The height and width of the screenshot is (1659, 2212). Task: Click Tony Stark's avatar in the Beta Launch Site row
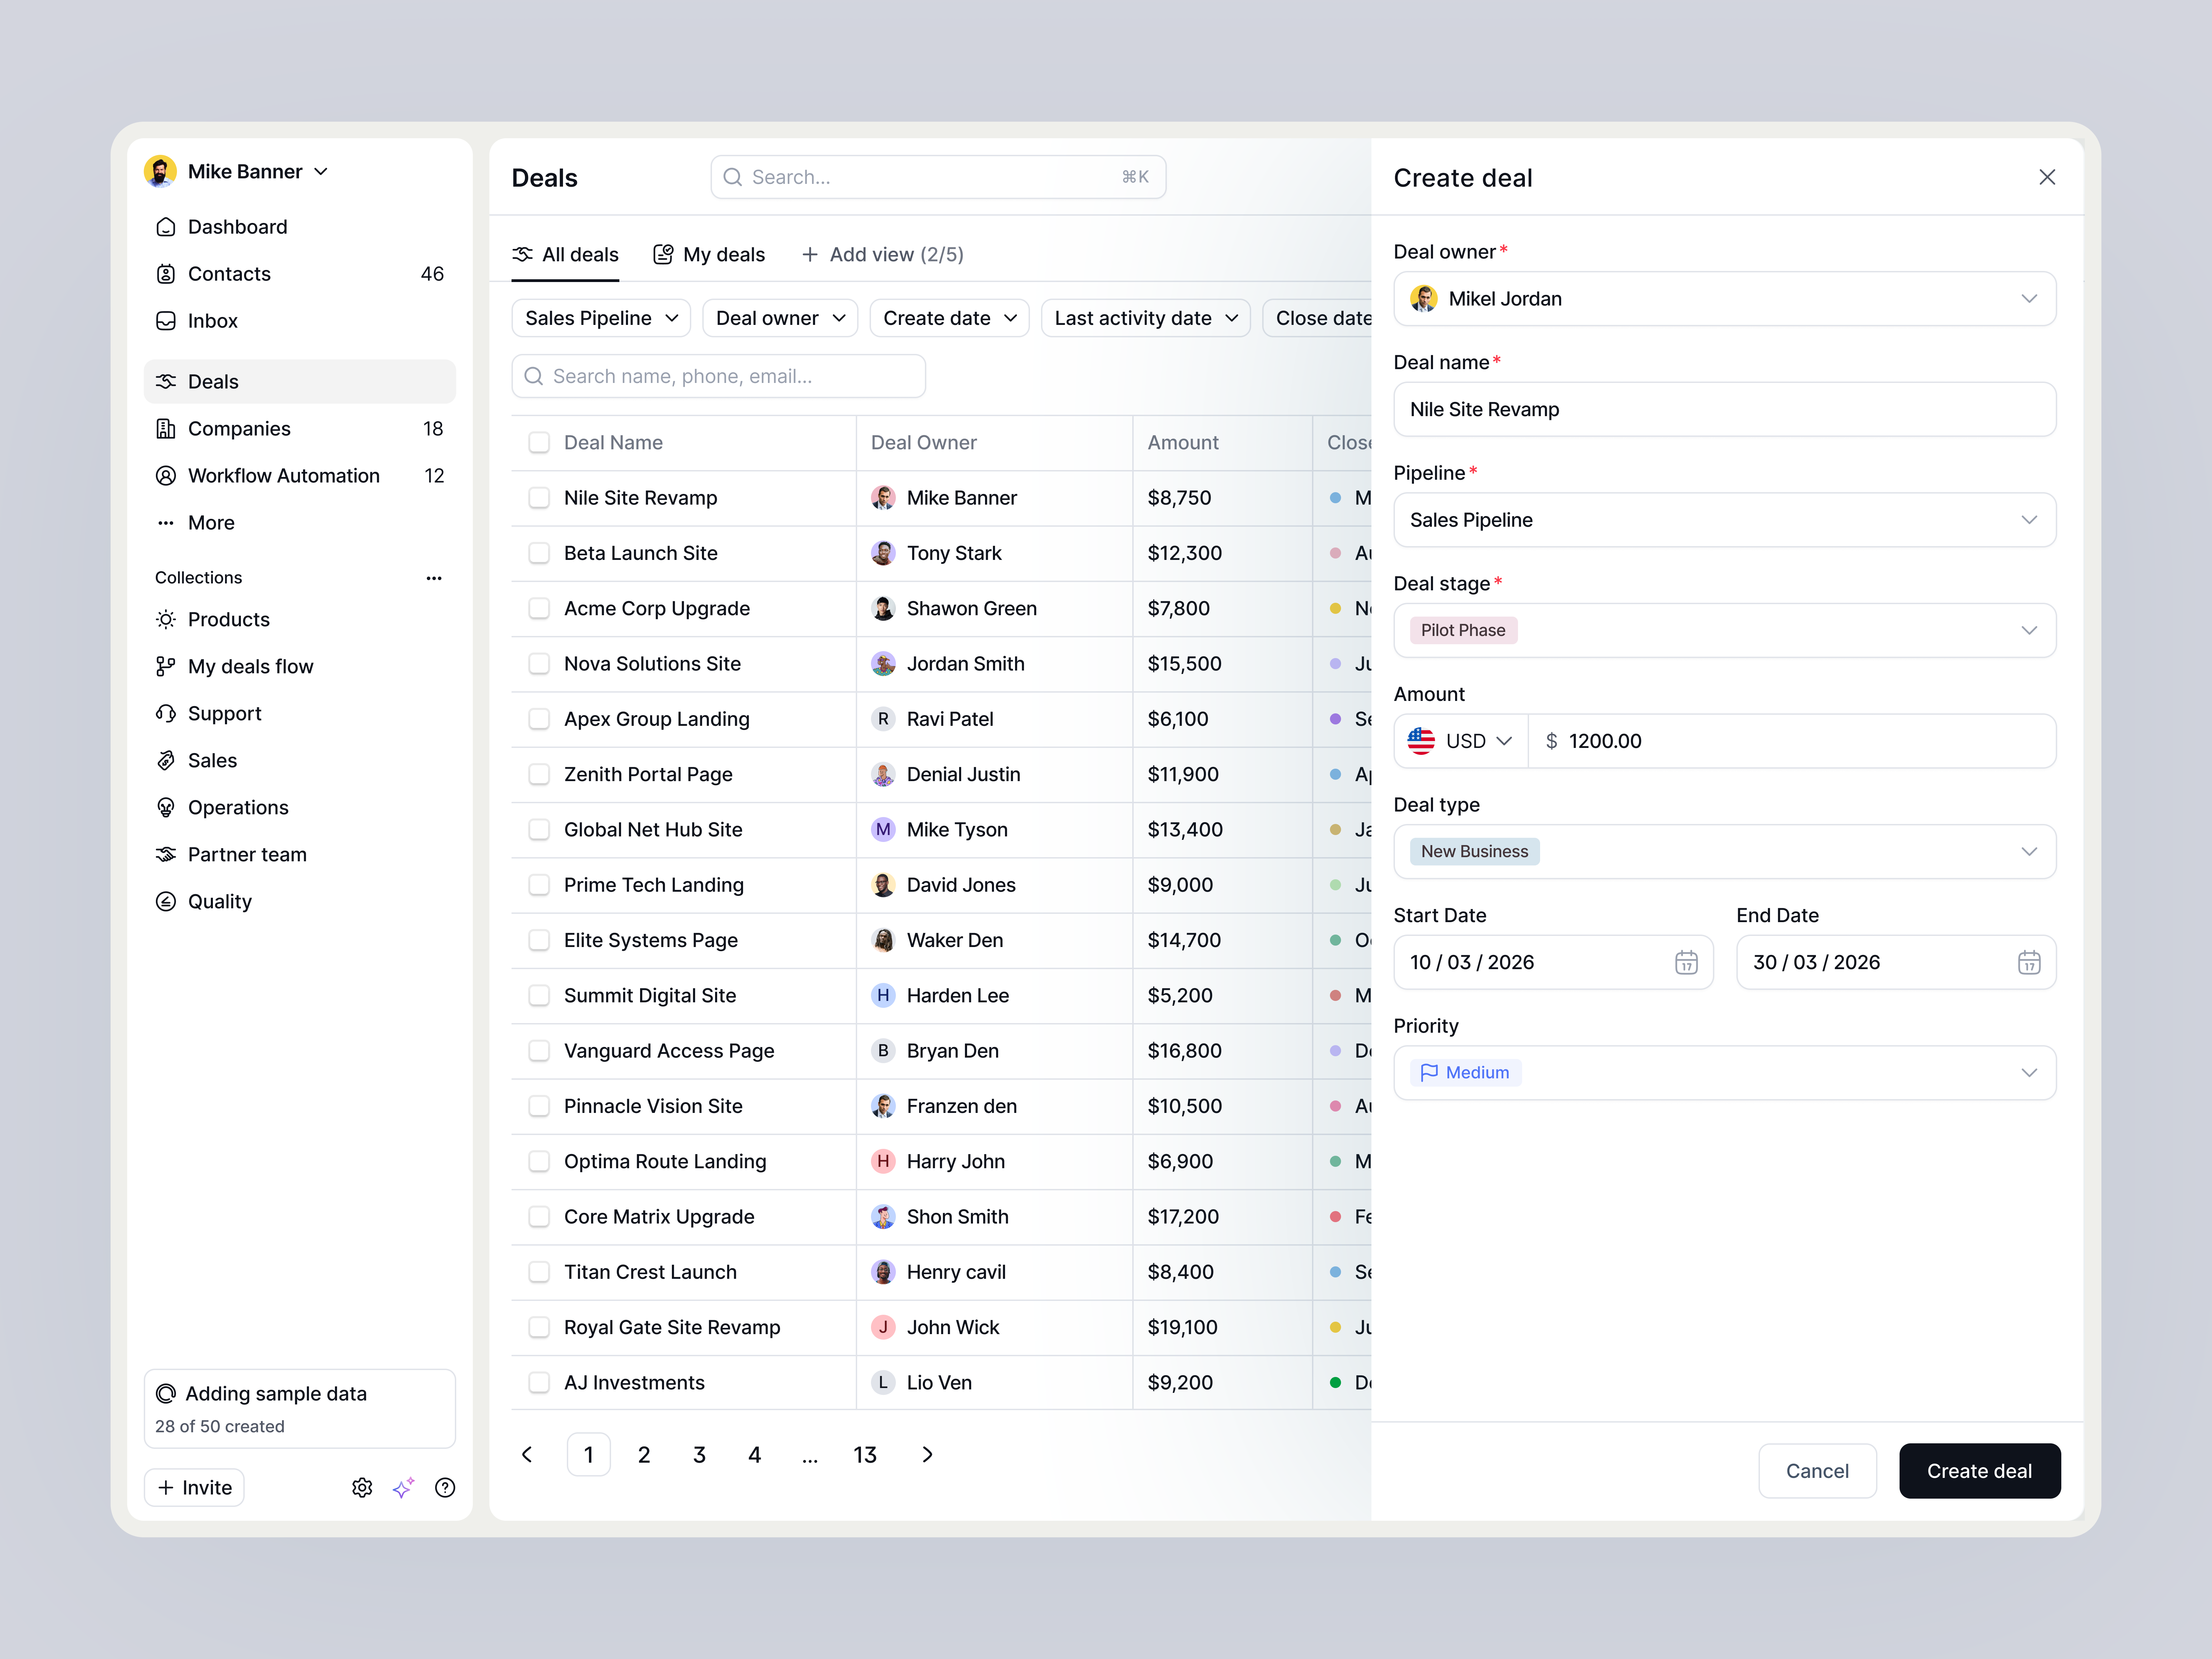pos(883,553)
